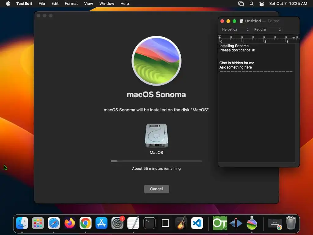Viewport: 313px width, 235px height.
Task: Launch Safari from the Dock
Action: click(54, 223)
